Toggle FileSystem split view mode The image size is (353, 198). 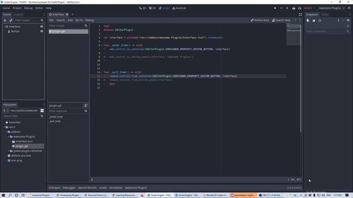point(42,111)
